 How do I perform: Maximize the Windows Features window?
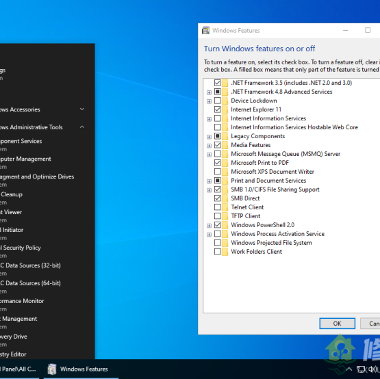tap(368, 30)
